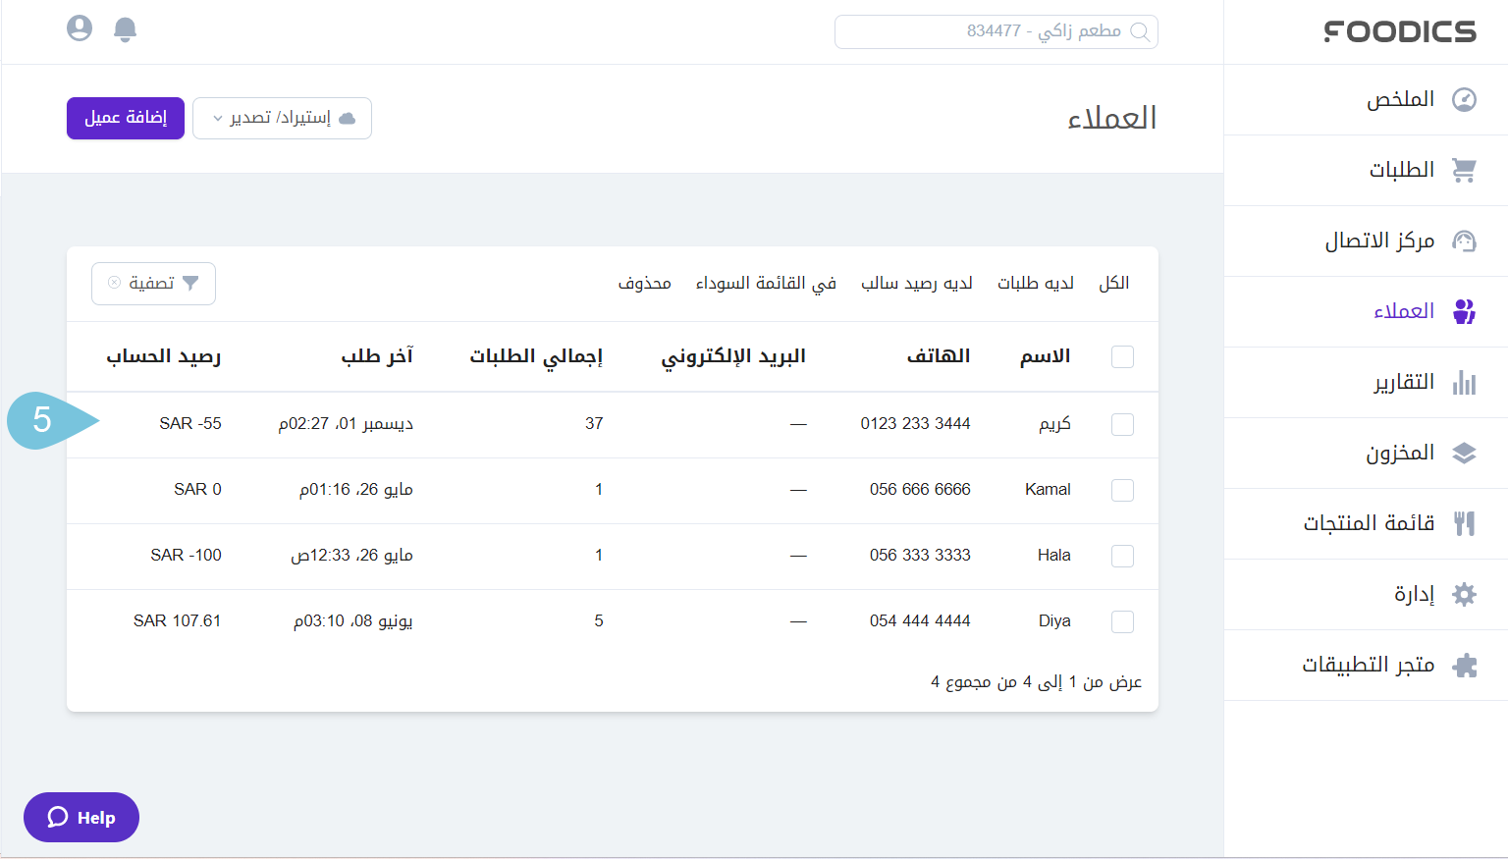
Task: Click the مركز الاتصال headset icon
Action: point(1464,241)
